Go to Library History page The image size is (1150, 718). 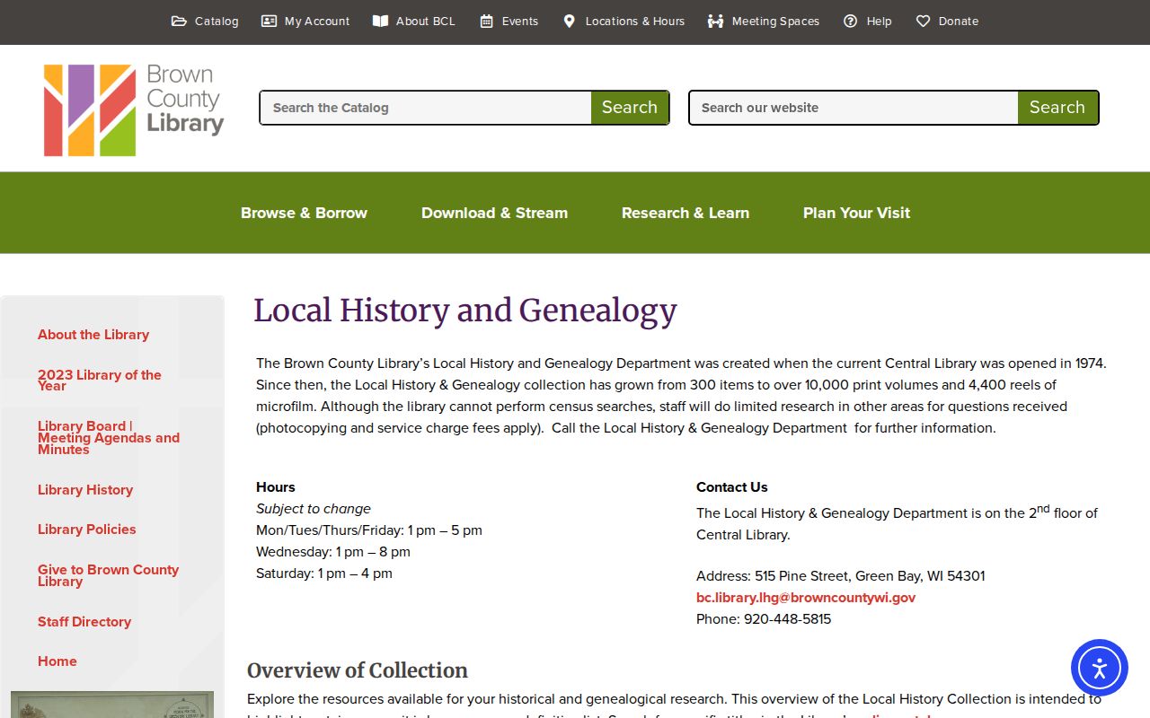point(85,490)
